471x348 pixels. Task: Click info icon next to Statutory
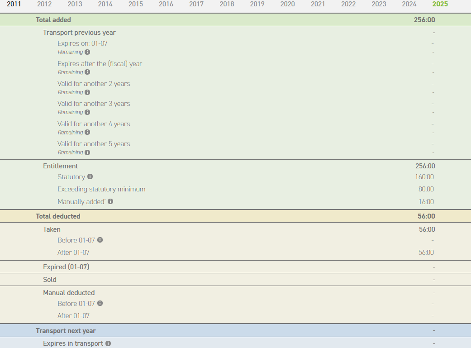click(90, 176)
